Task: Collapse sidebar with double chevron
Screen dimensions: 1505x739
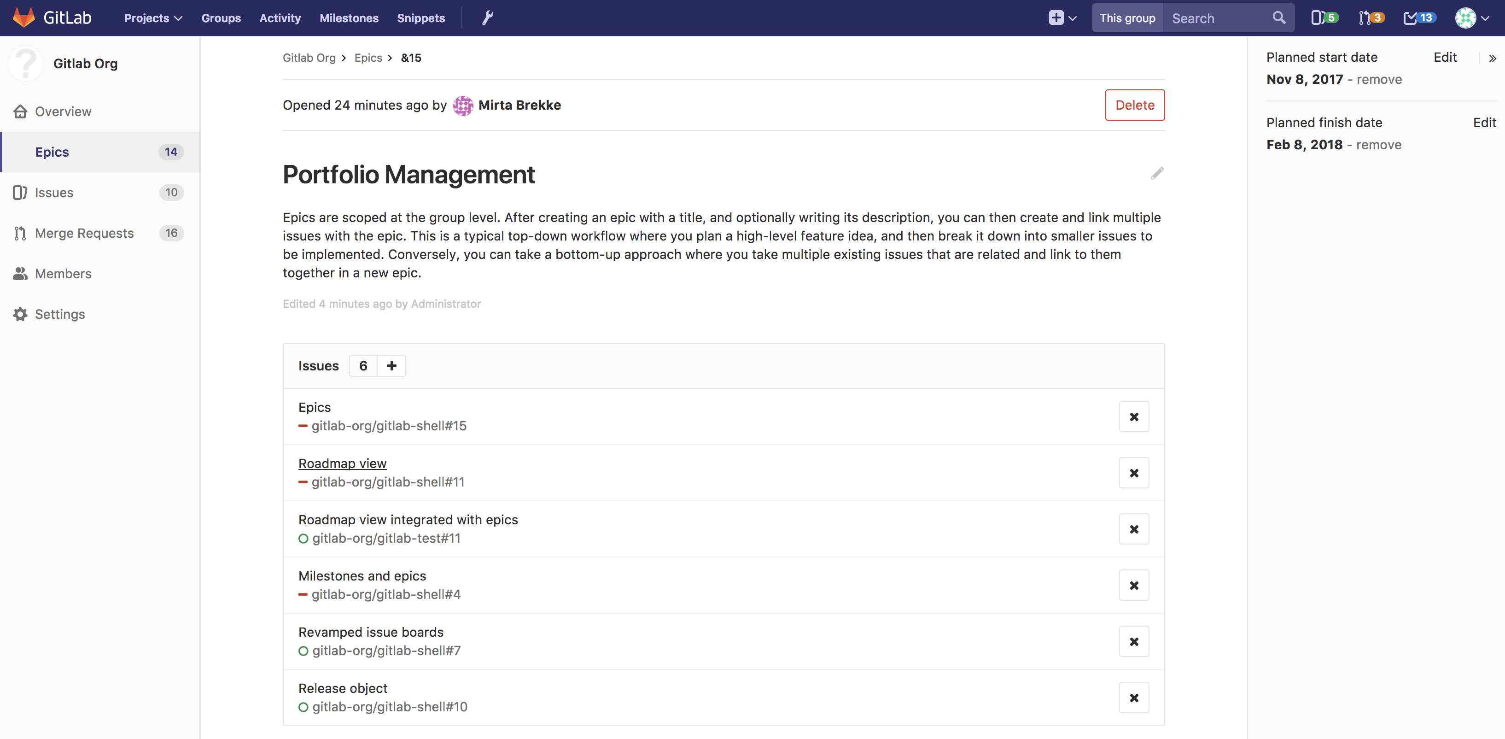Action: click(x=1492, y=58)
